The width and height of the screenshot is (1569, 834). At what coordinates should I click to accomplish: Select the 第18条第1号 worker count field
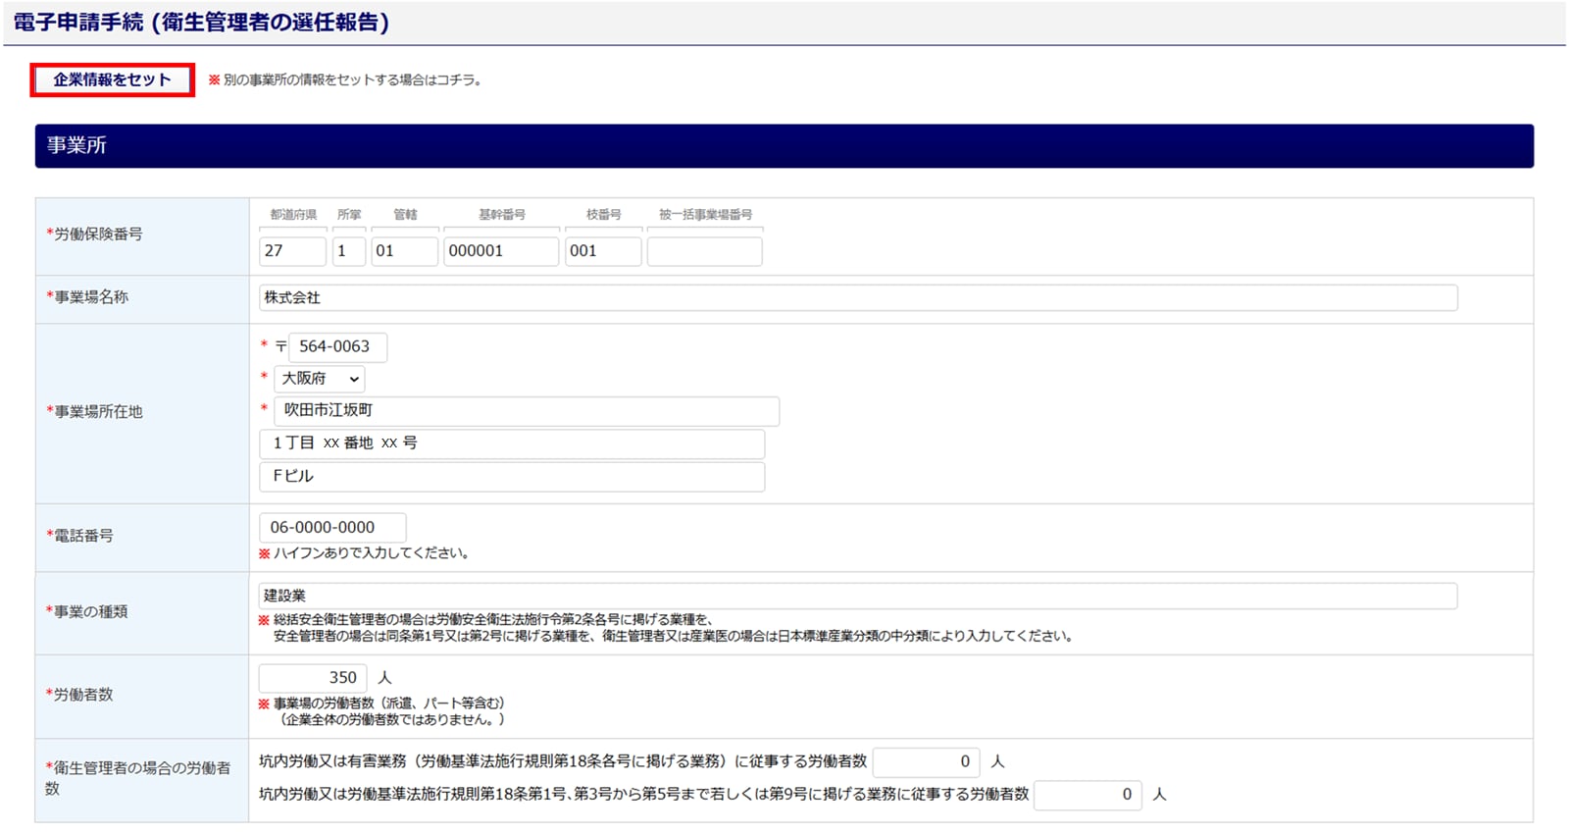(x=1087, y=795)
